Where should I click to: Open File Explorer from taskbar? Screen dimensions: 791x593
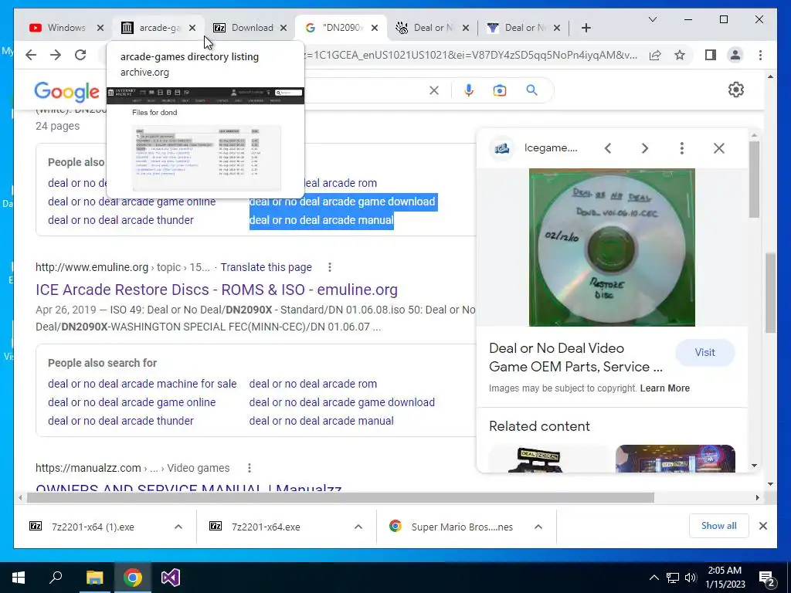click(x=94, y=578)
